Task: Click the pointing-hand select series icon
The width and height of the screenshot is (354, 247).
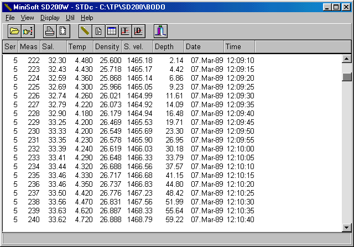Action: 28,31
